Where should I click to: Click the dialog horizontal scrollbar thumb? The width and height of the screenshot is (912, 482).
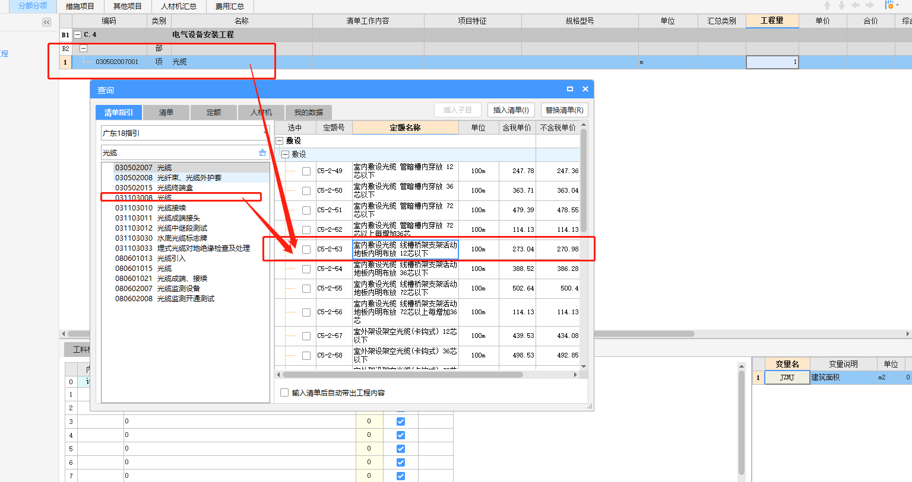coord(403,375)
